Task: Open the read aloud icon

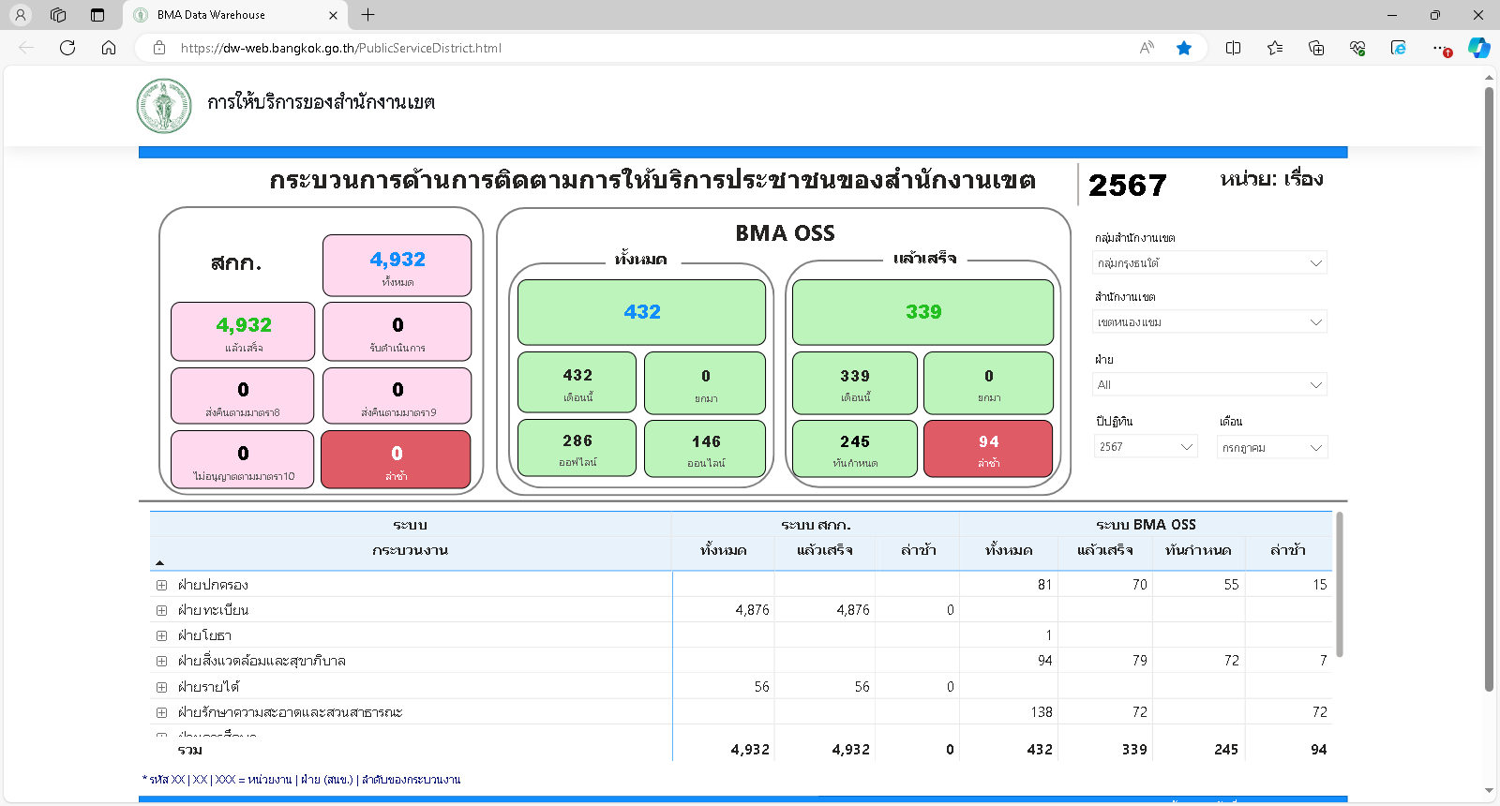Action: [x=1147, y=48]
